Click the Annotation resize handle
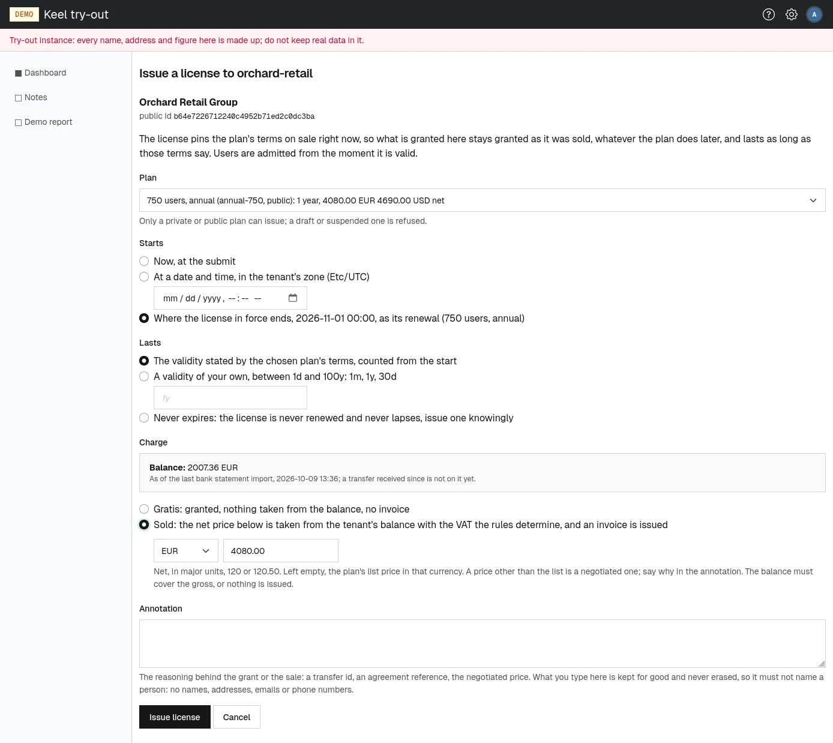The width and height of the screenshot is (833, 743). tap(821, 663)
